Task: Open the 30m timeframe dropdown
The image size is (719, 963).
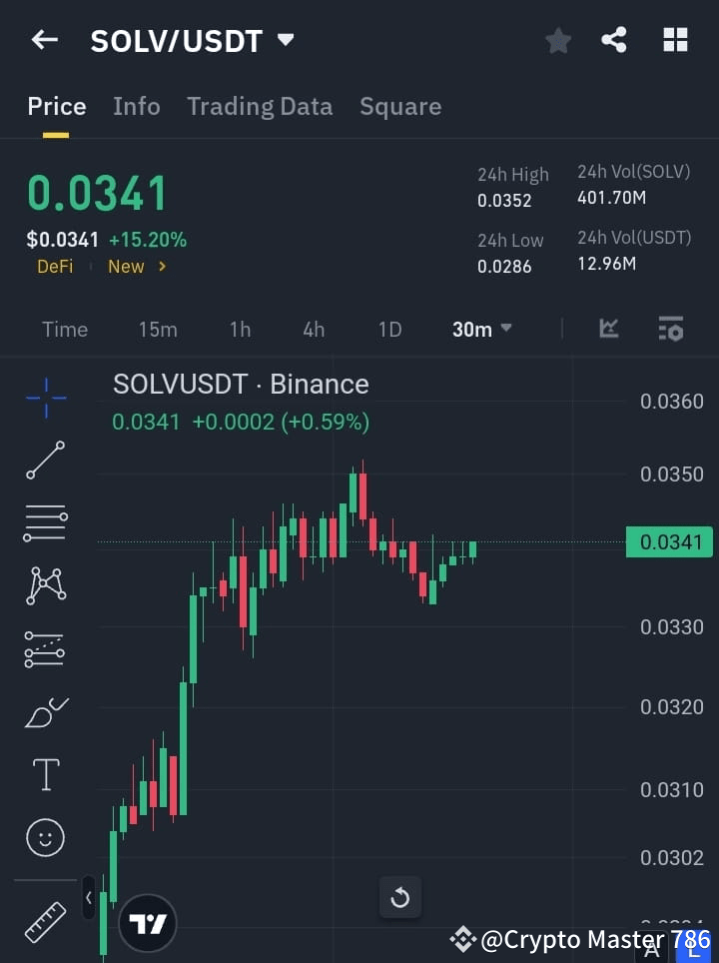Action: click(481, 329)
